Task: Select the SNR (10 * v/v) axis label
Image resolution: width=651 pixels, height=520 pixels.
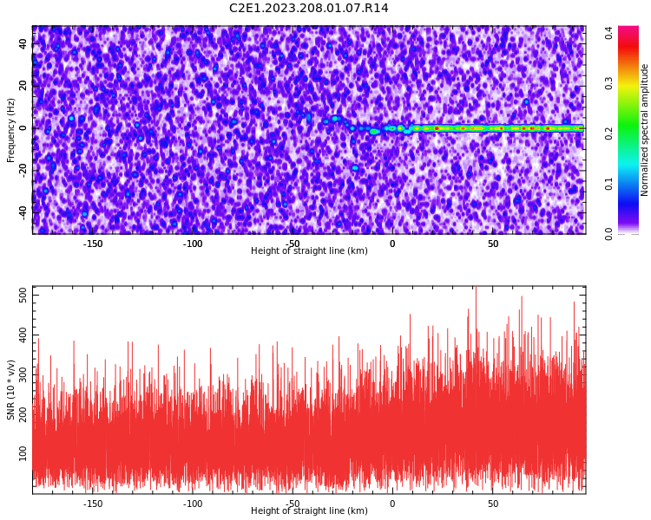Action: 11,390
